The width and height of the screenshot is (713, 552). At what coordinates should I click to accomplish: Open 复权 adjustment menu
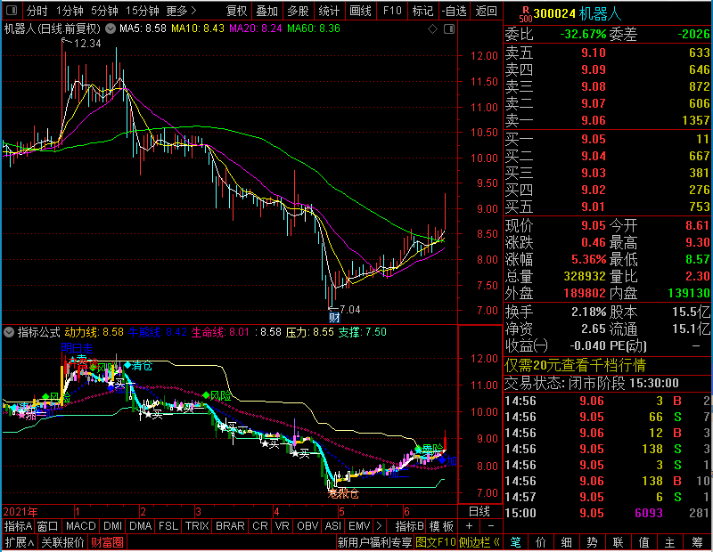[x=236, y=11]
